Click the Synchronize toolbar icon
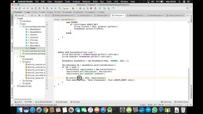The image size is (203, 114). 20,9
